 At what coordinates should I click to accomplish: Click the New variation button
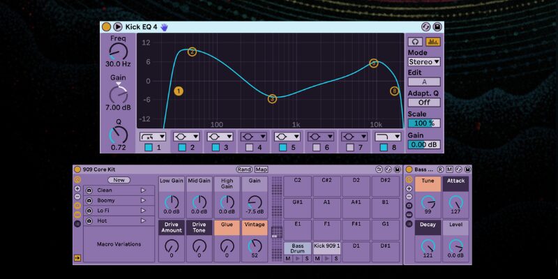point(118,179)
